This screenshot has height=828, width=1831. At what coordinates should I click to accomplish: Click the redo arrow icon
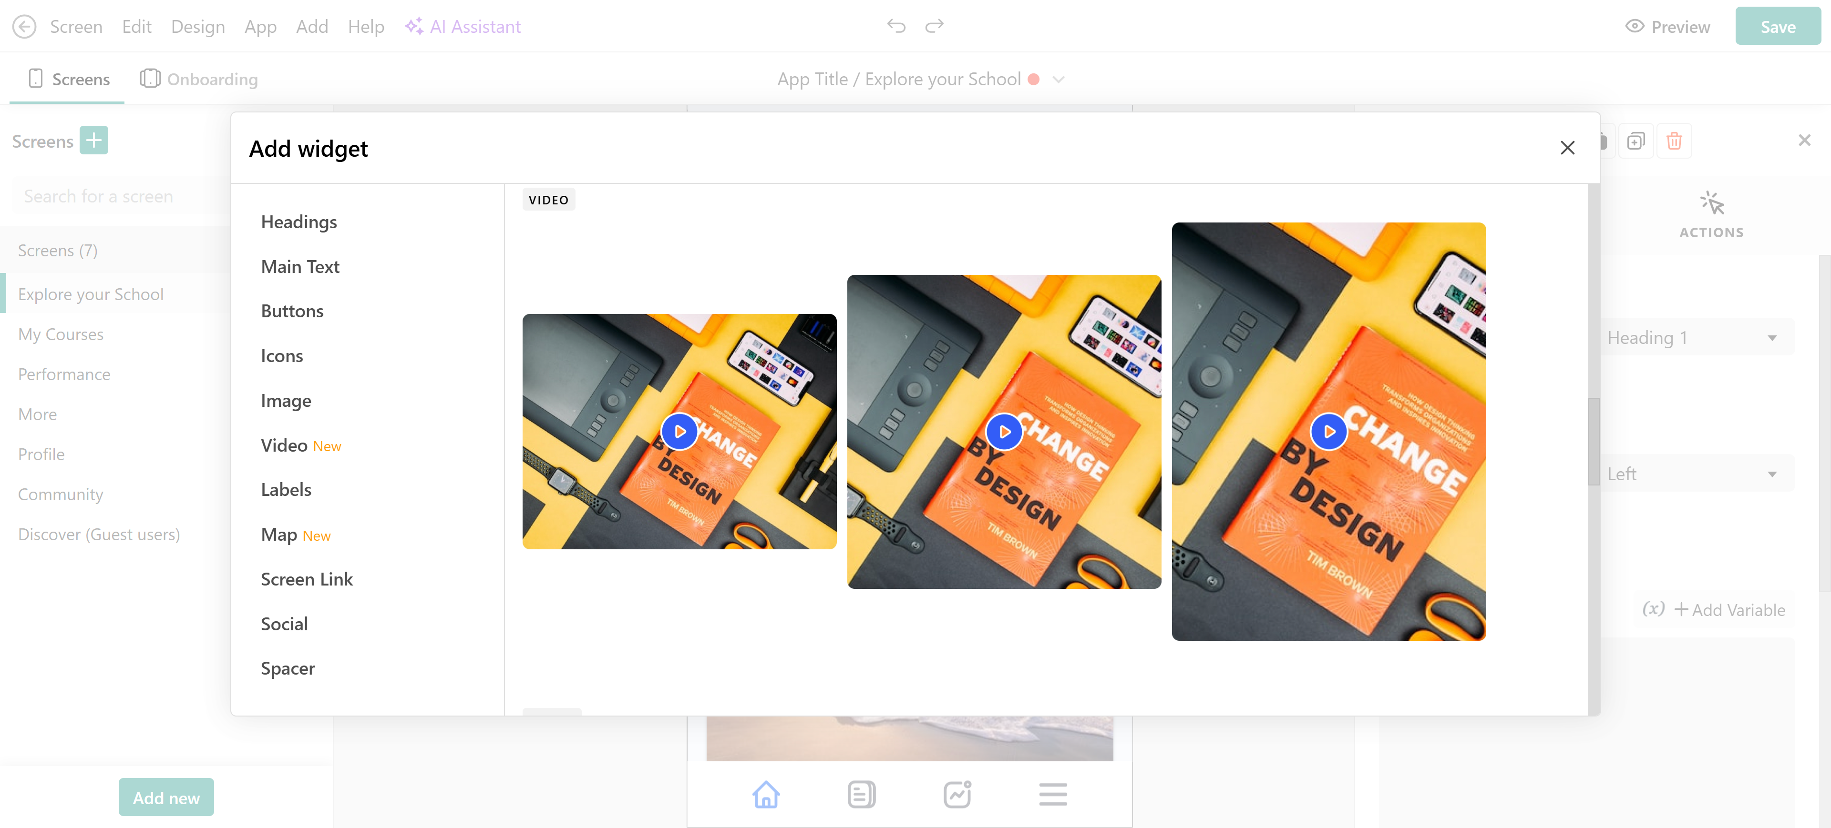pos(934,26)
